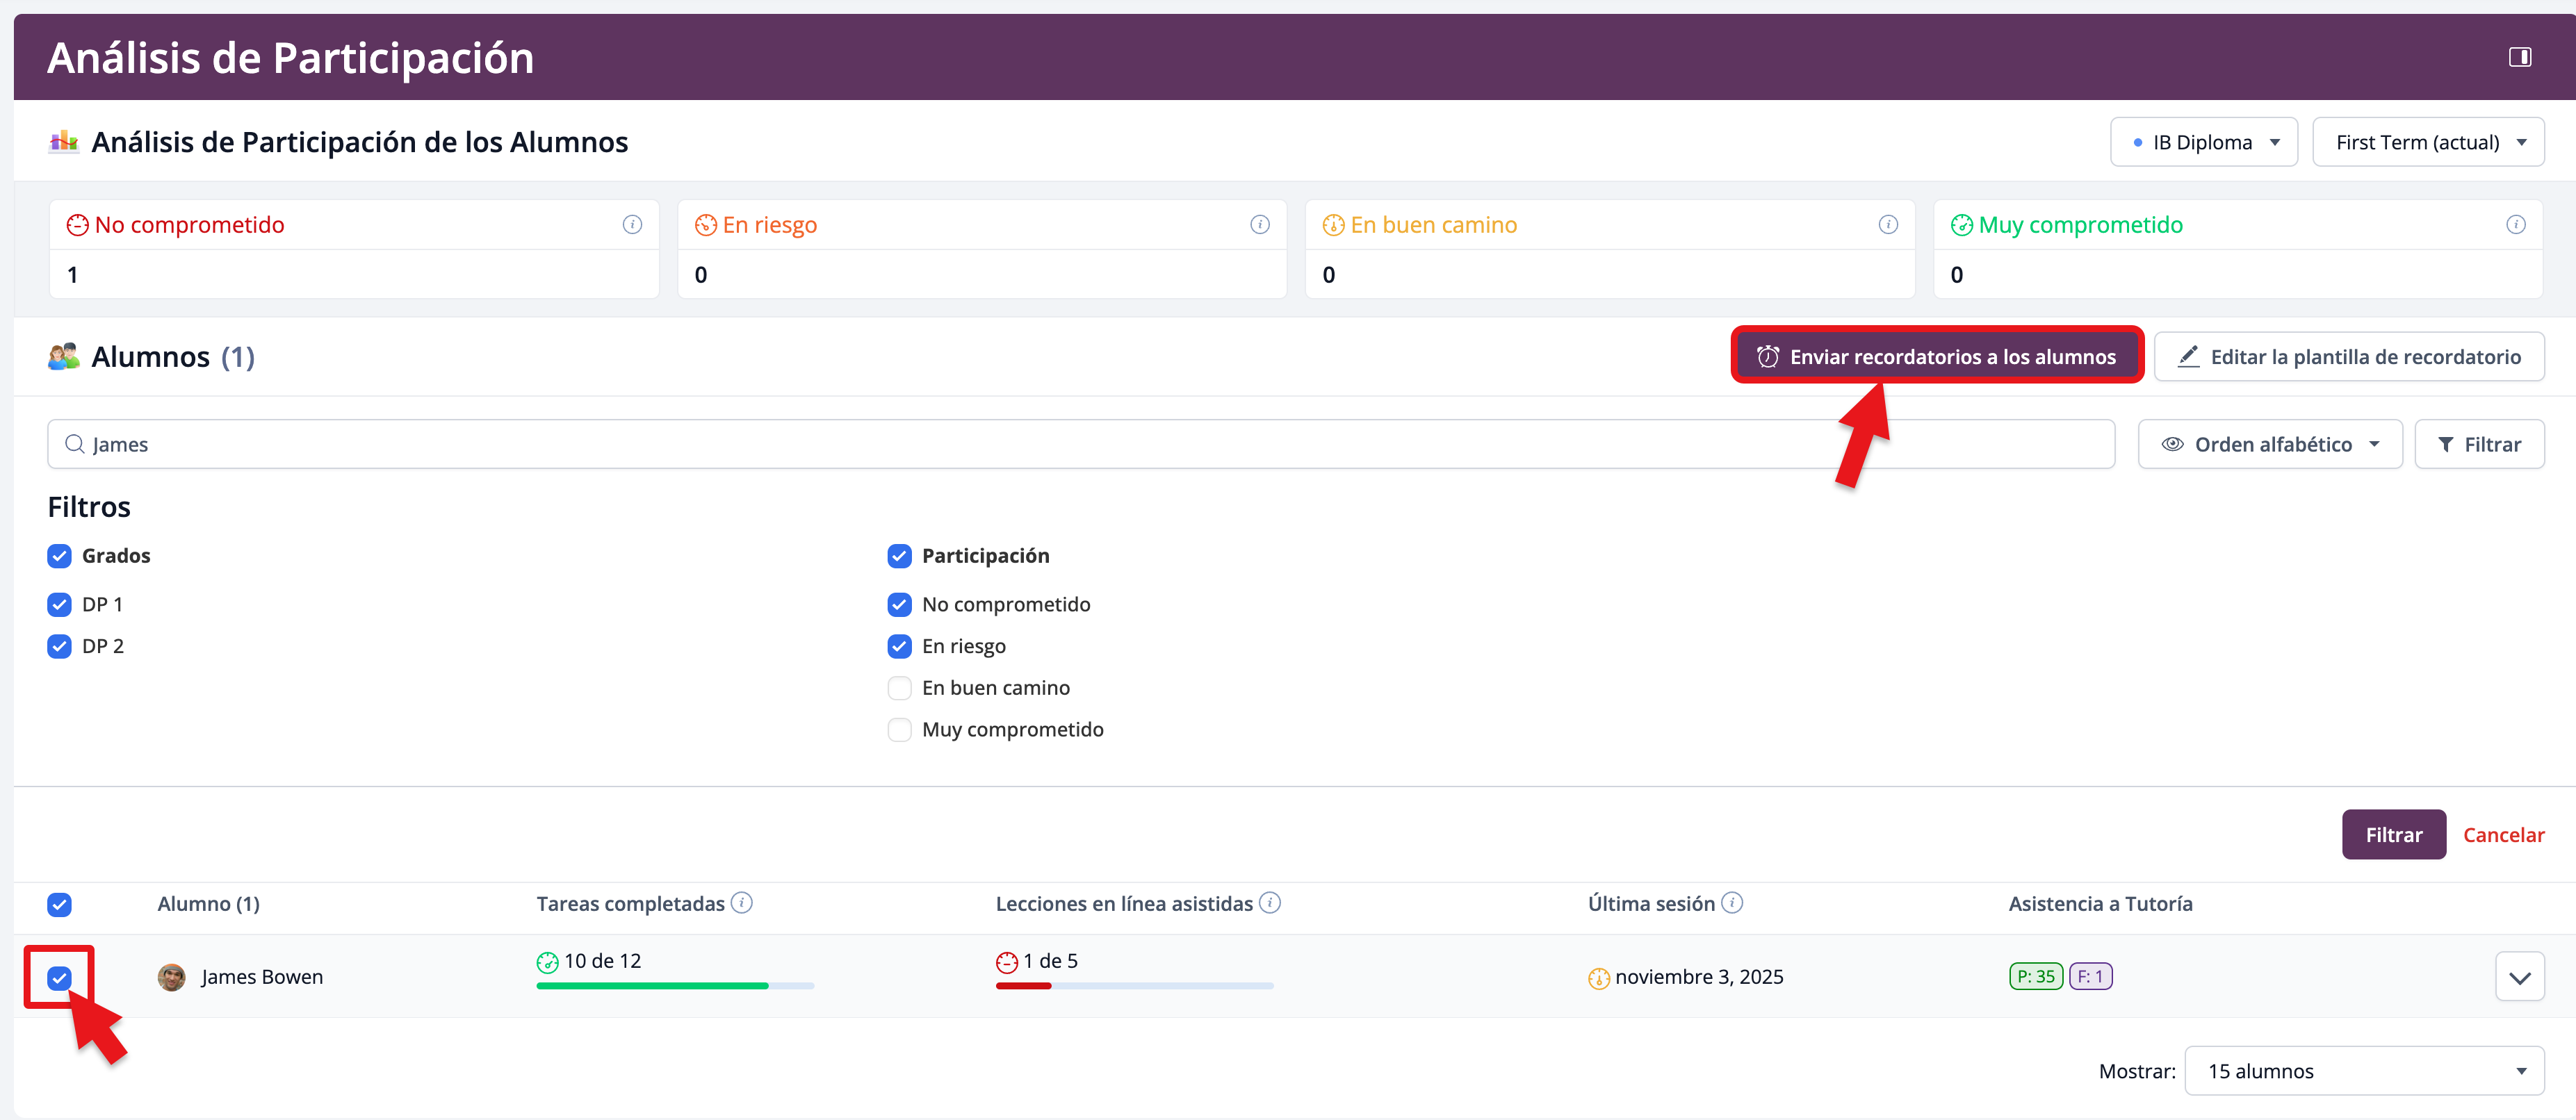
Task: Click info icon on En buen camino card
Action: [1887, 224]
